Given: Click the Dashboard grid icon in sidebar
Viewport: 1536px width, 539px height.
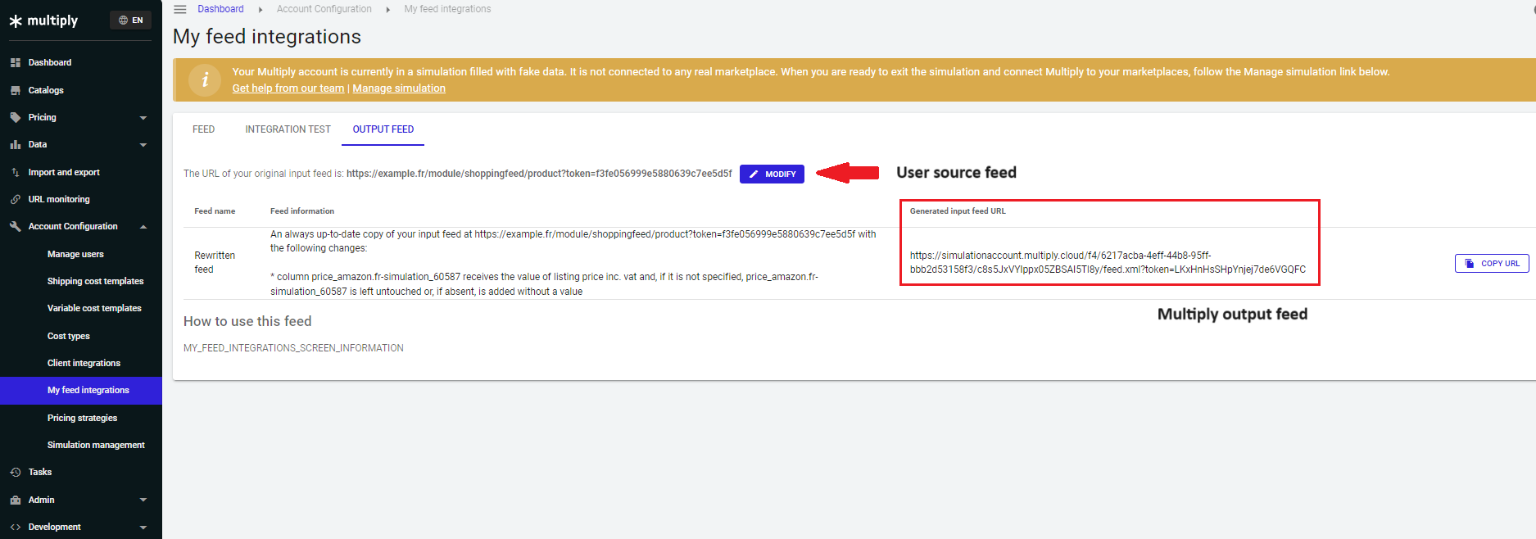Looking at the screenshot, I should point(16,62).
